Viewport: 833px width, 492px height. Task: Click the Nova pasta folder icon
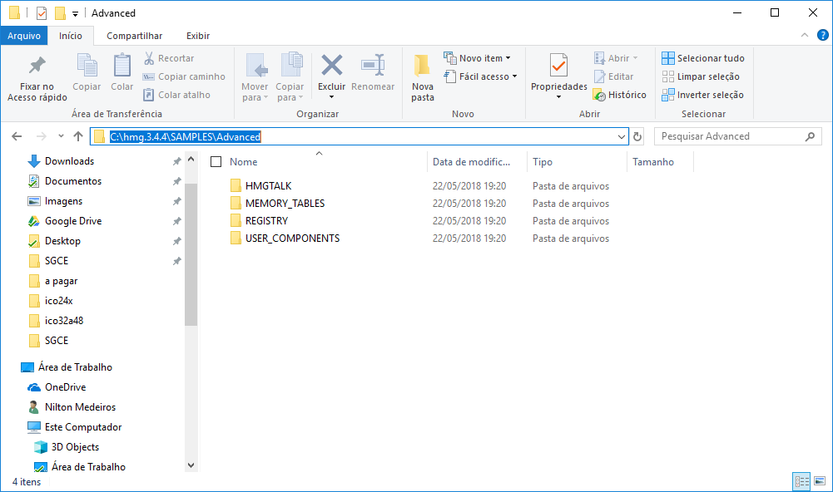click(x=422, y=66)
